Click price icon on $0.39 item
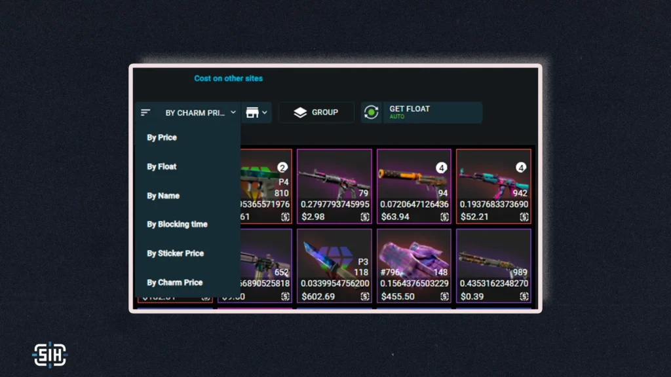This screenshot has height=377, width=671. [x=524, y=296]
